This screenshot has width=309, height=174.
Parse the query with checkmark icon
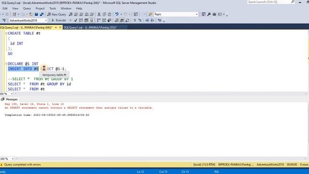pyautogui.click(x=75, y=20)
